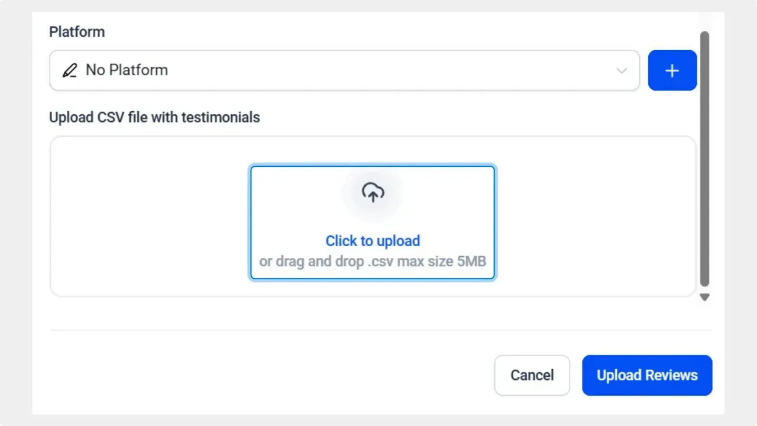Click the 'Platform' section heading
The image size is (757, 426).
77,31
